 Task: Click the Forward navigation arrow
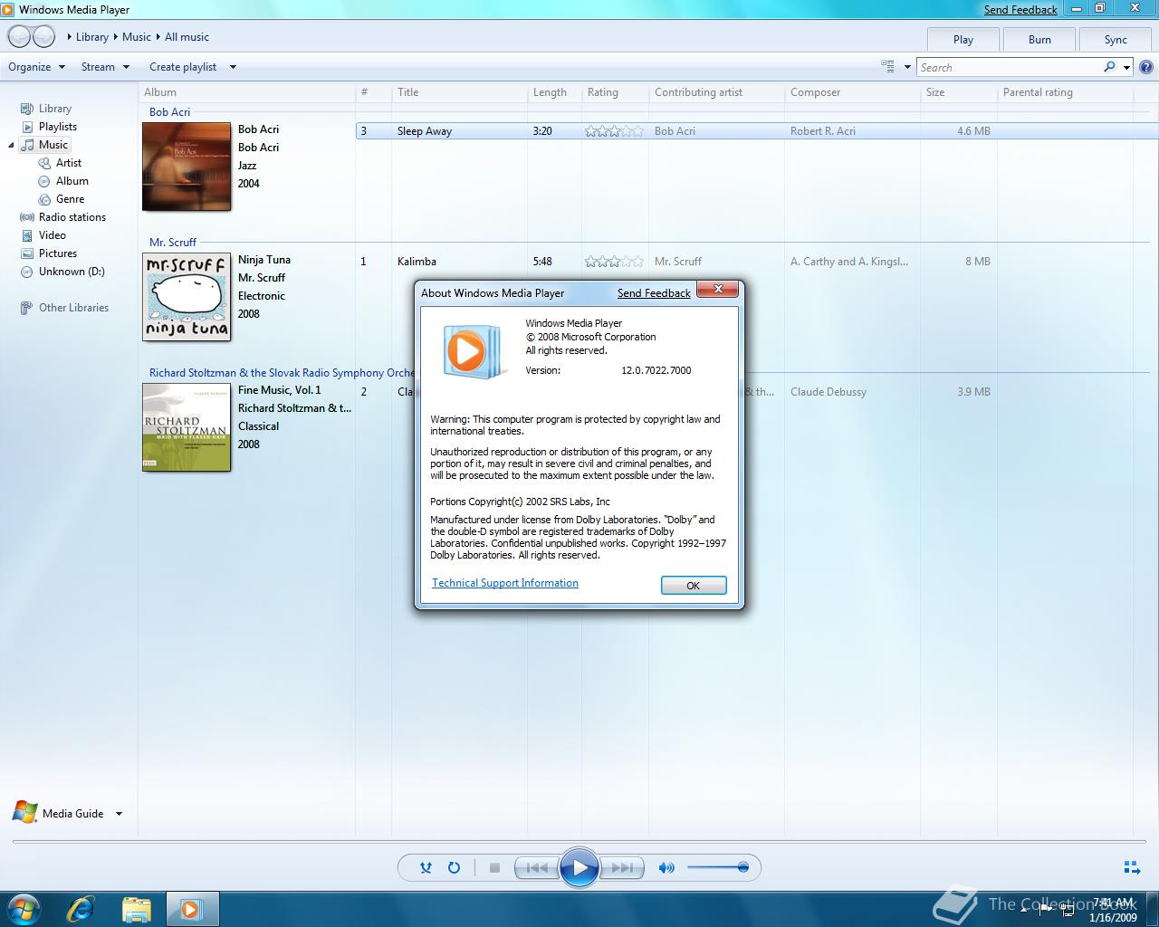43,36
